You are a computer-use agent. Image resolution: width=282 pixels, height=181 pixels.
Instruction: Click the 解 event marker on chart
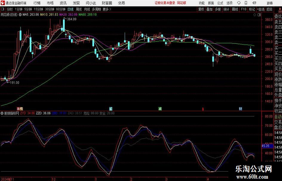point(111,109)
